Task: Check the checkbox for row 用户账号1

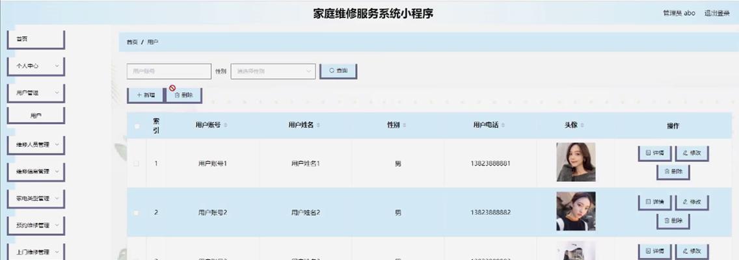Action: 137,163
